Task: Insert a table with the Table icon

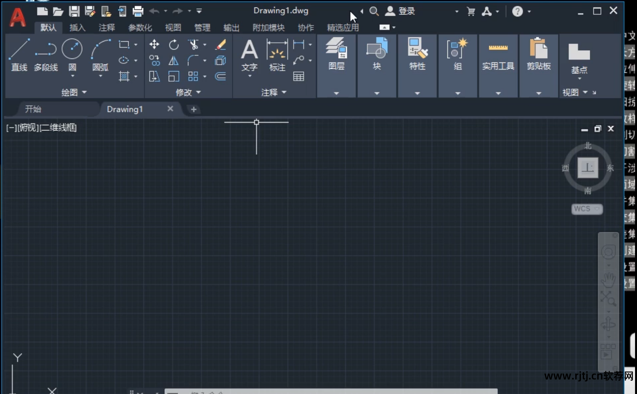Action: [x=298, y=76]
